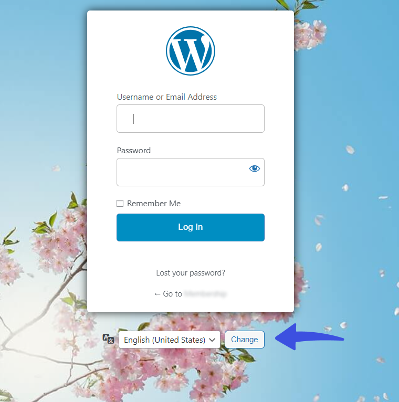This screenshot has width=399, height=402.
Task: Click the left arrow before Go to
Action: click(157, 294)
